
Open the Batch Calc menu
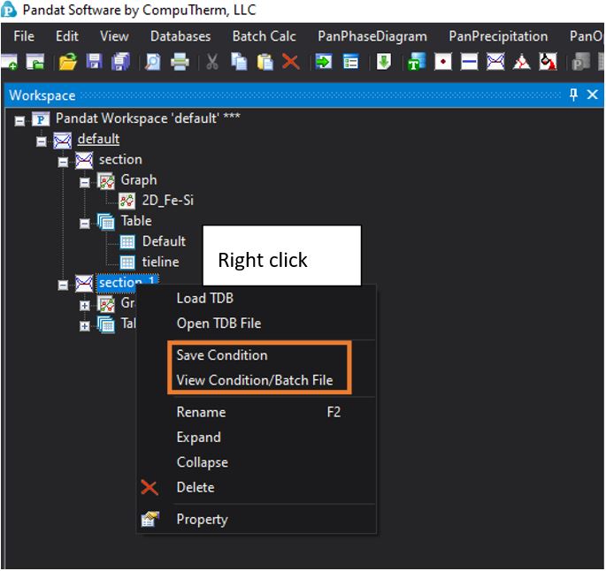click(x=265, y=36)
